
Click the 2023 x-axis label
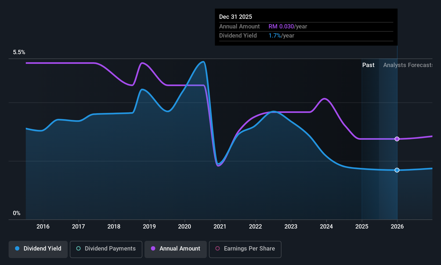pos(291,227)
